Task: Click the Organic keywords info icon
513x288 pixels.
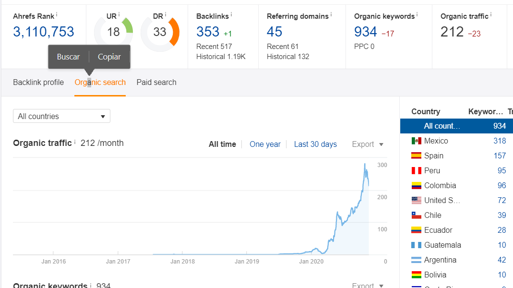Action: tap(417, 14)
